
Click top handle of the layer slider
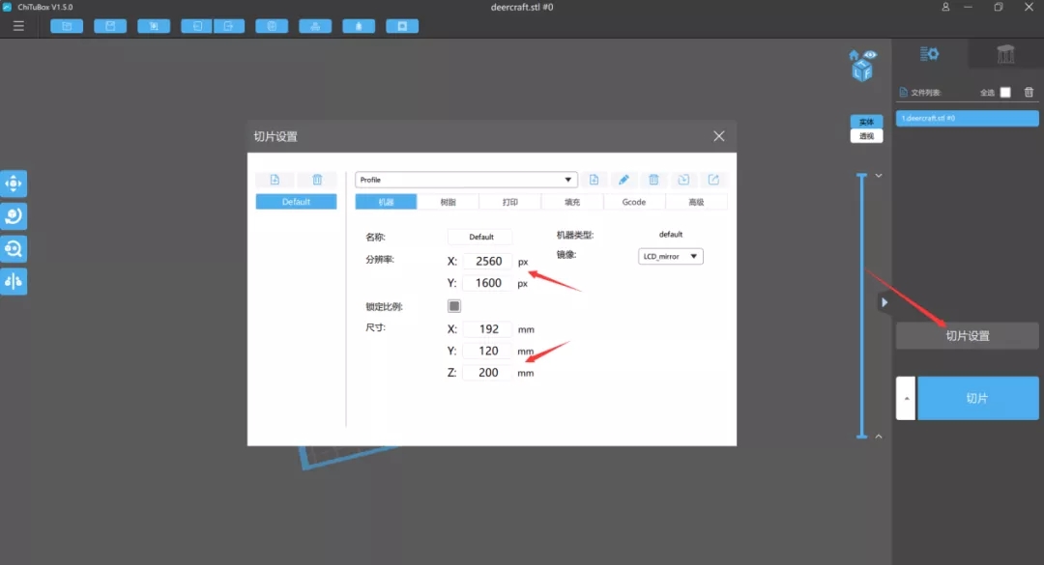tap(861, 176)
